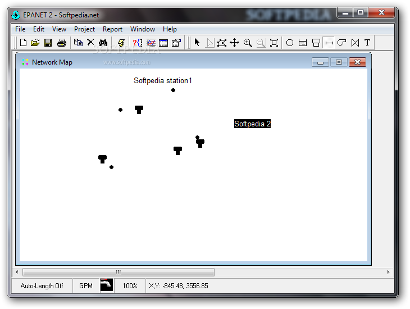The image size is (410, 309).
Task: Open the Help menu
Action: (x=170, y=29)
